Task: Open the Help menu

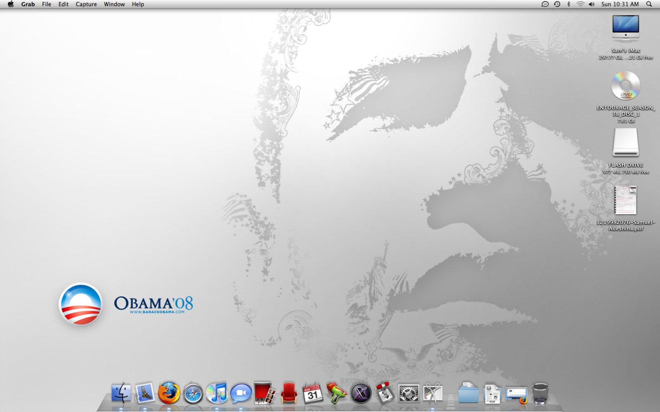Action: pyautogui.click(x=138, y=4)
